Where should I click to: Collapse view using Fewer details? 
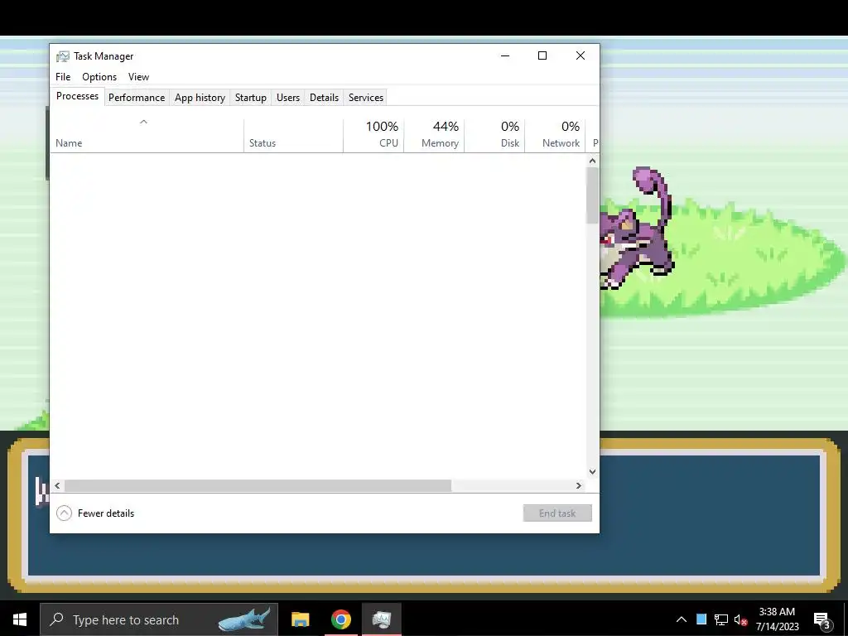[x=95, y=513]
